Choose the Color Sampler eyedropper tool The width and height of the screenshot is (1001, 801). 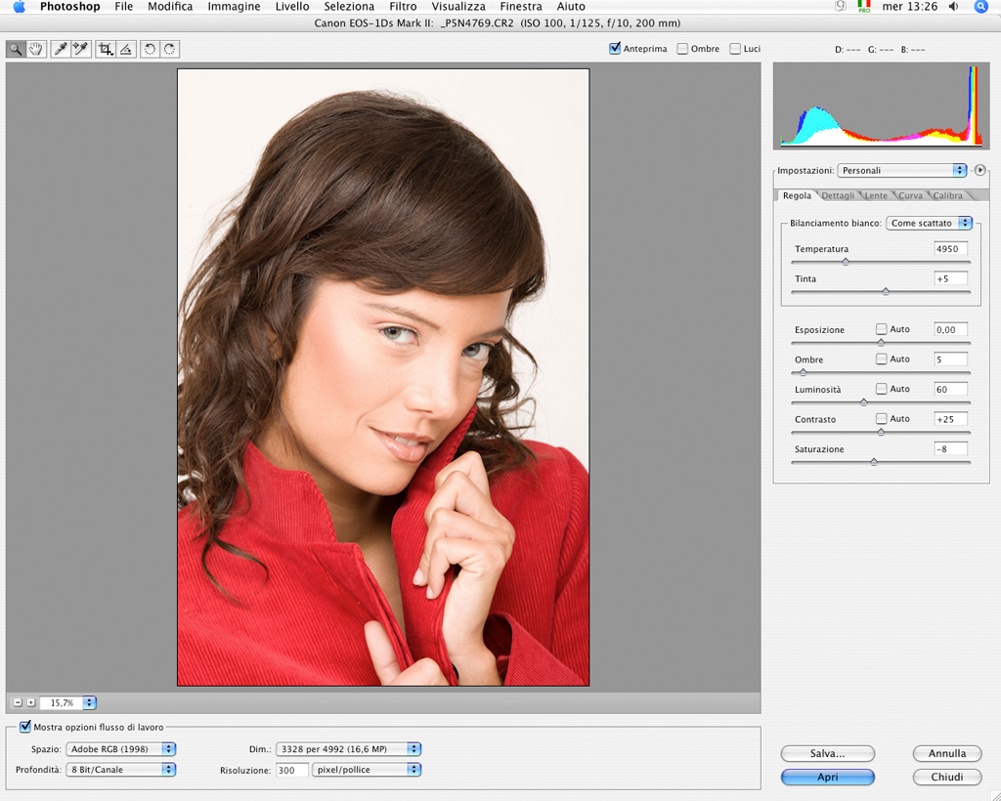(x=81, y=49)
